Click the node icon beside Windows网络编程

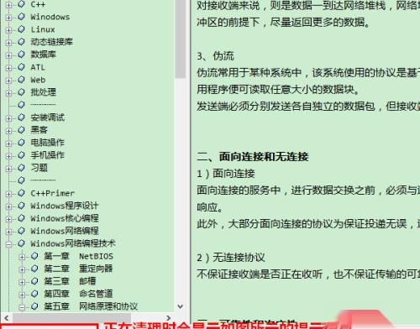click(21, 231)
